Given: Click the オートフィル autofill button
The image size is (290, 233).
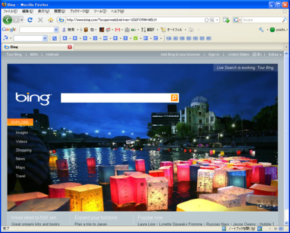Looking at the screenshot, I should pyautogui.click(x=171, y=30).
